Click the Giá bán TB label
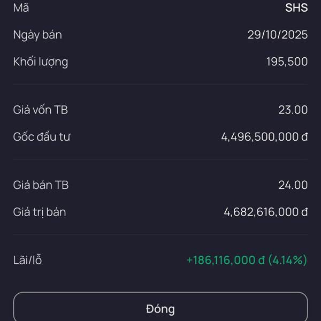The width and height of the screenshot is (321, 321). (41, 185)
